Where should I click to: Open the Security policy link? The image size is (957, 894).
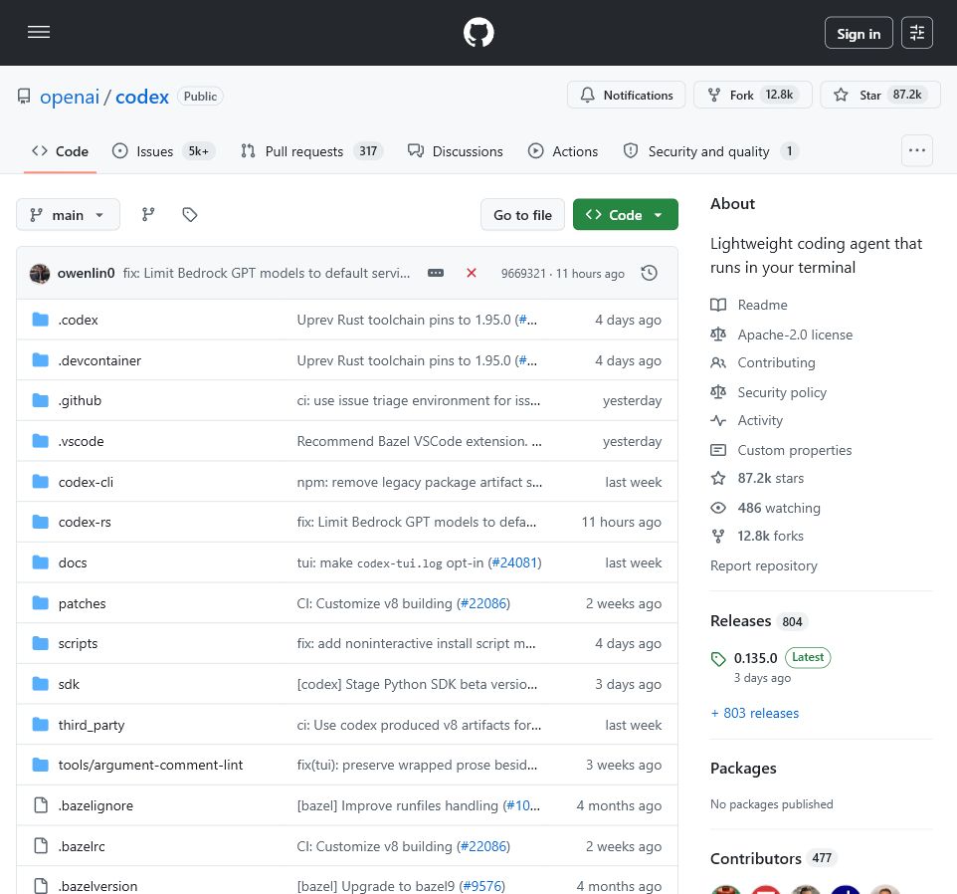(x=782, y=392)
